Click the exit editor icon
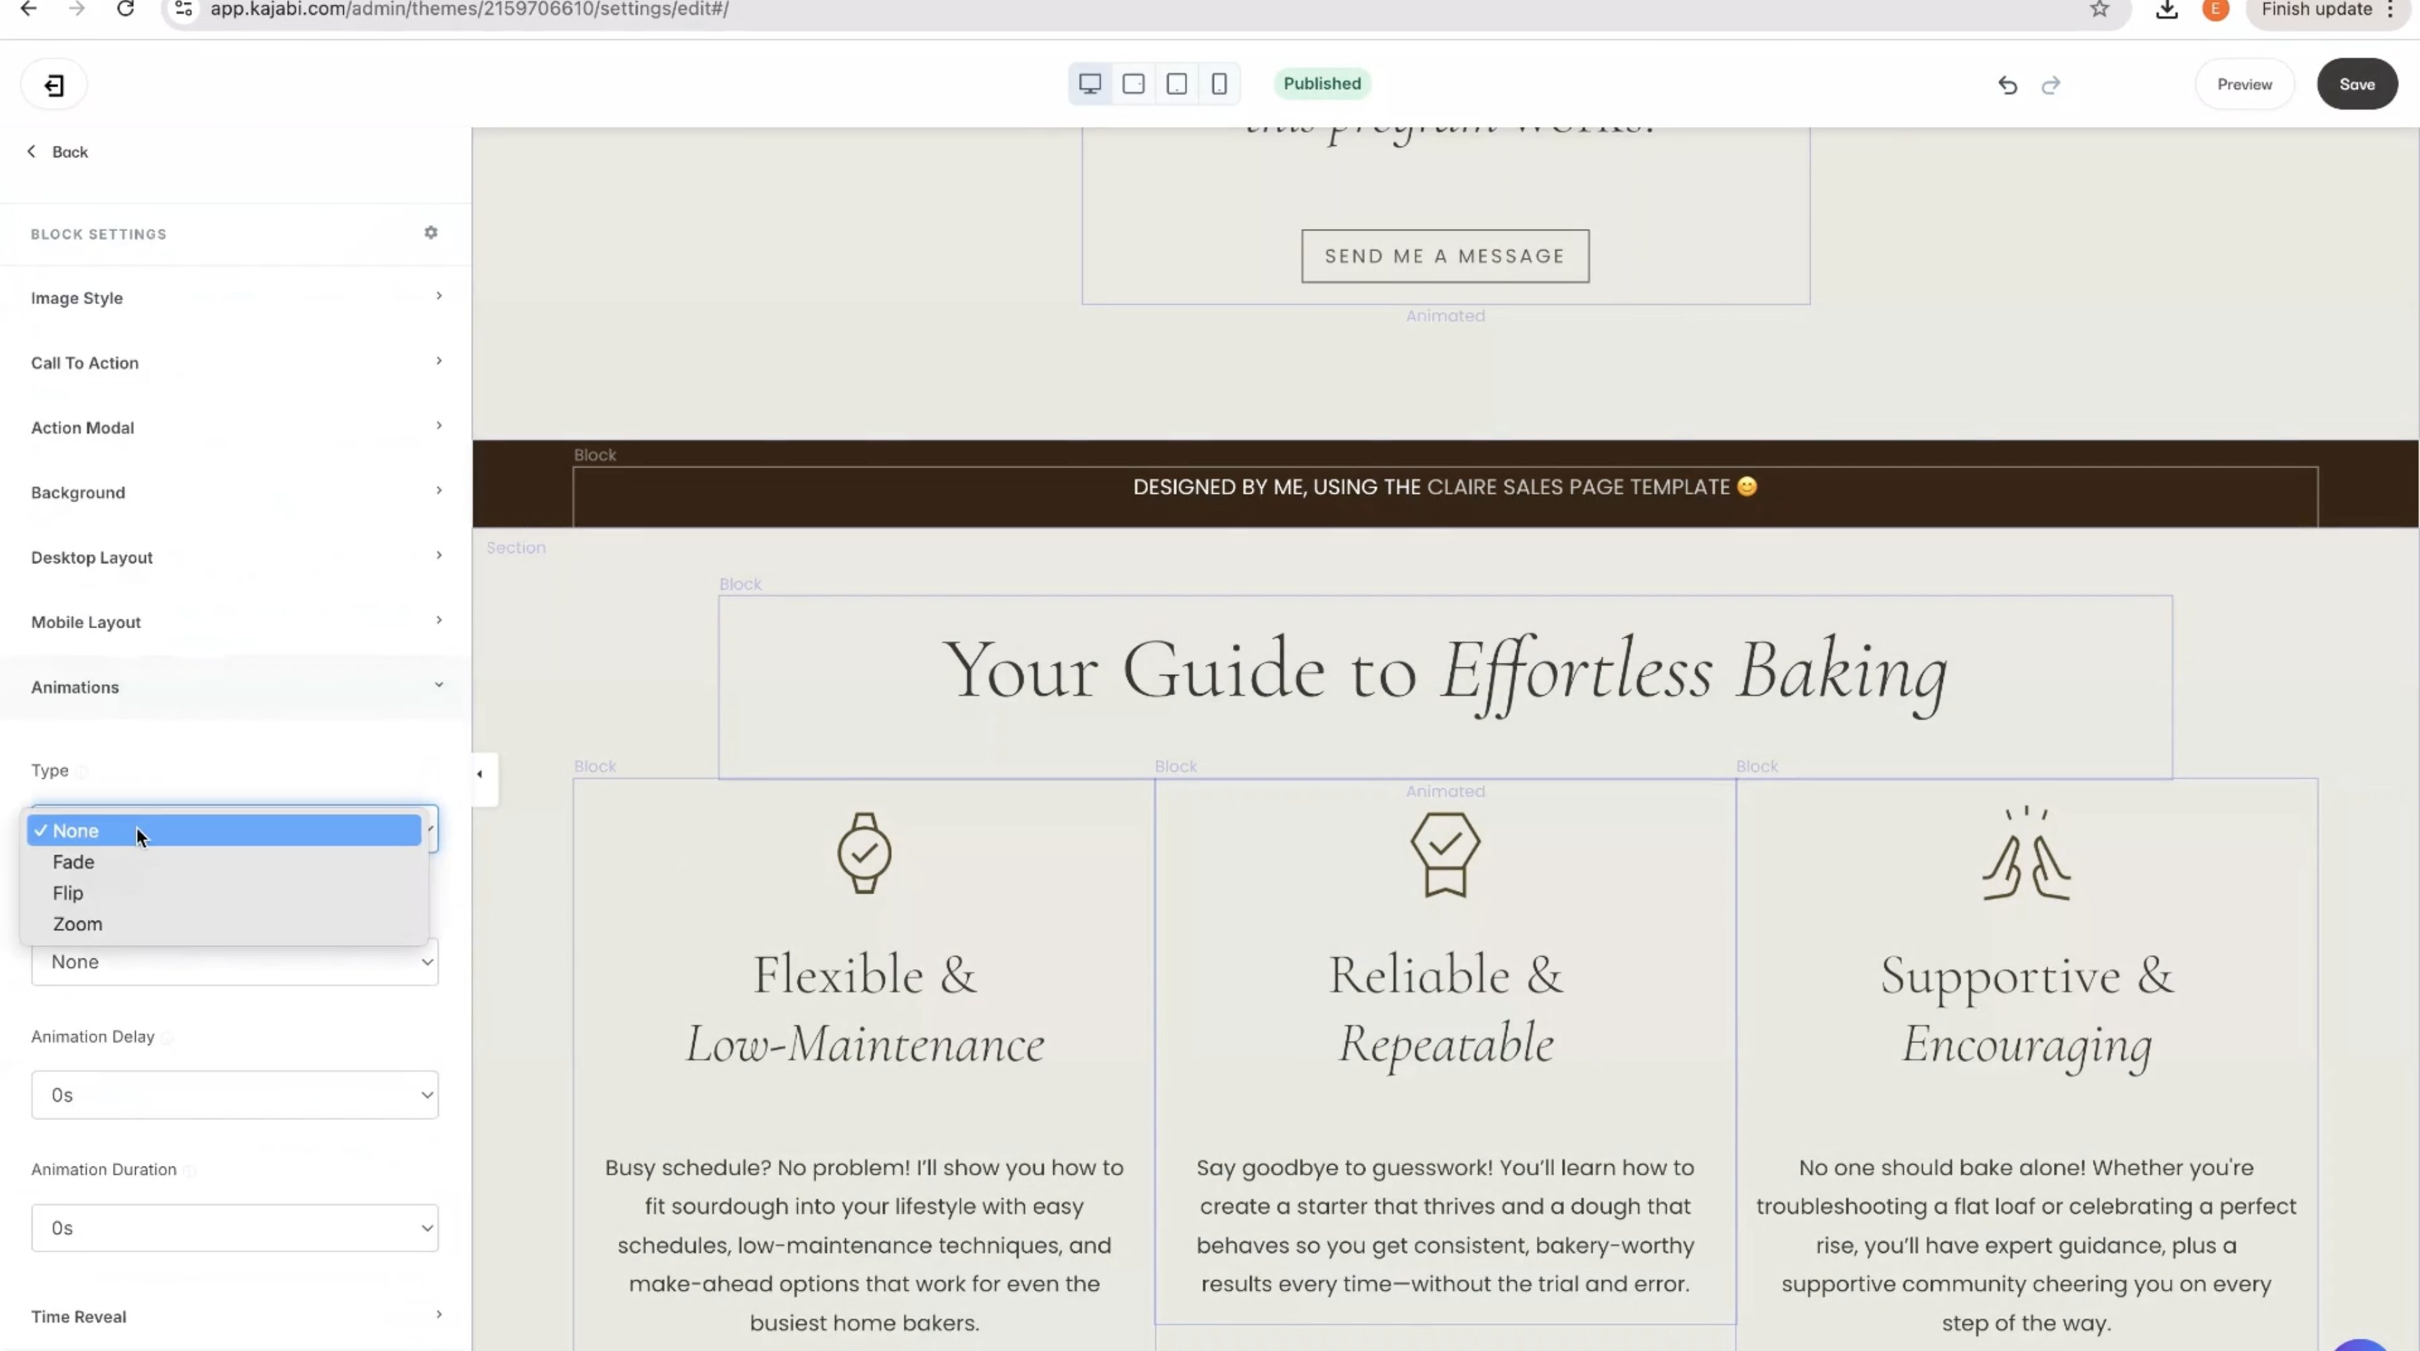The height and width of the screenshot is (1351, 2420). (55, 86)
